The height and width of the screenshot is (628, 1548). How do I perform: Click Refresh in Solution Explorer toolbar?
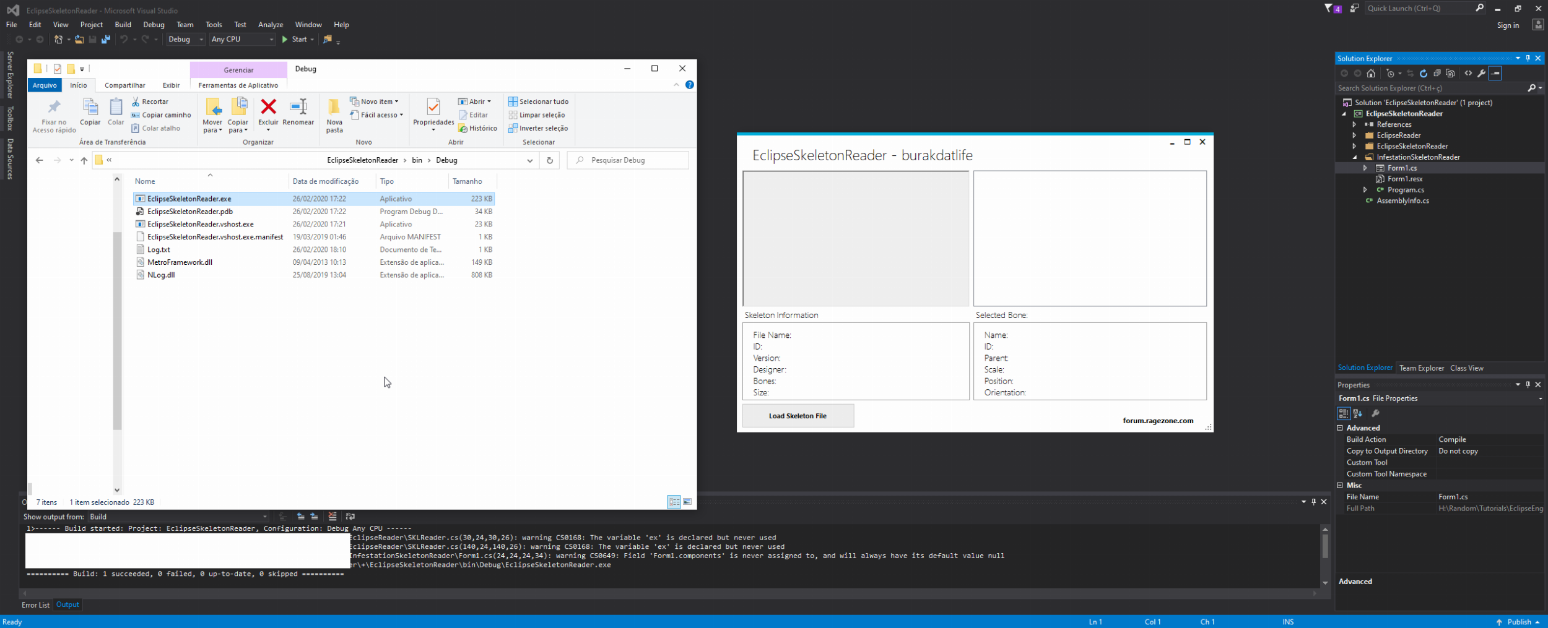coord(1423,73)
